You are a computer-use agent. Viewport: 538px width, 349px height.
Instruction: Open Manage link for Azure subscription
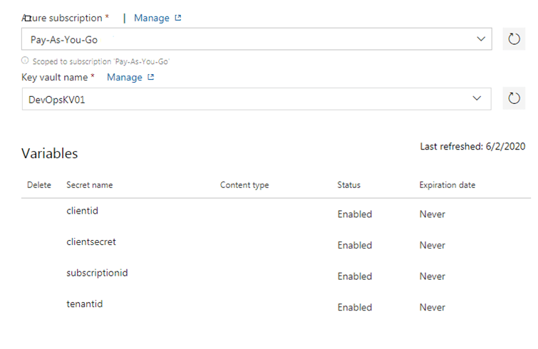(x=152, y=18)
